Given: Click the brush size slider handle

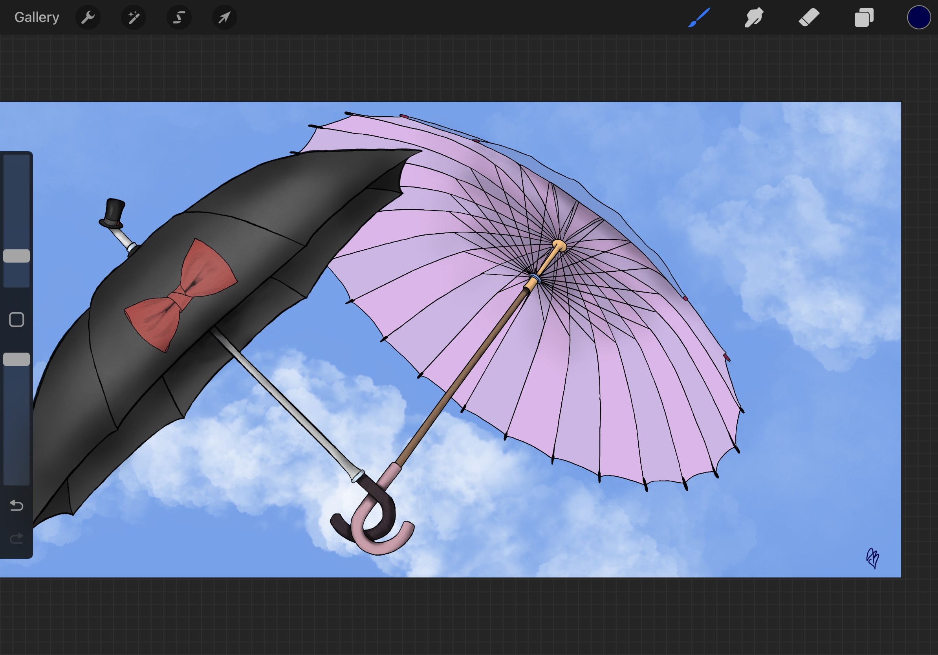Looking at the screenshot, I should click(16, 256).
